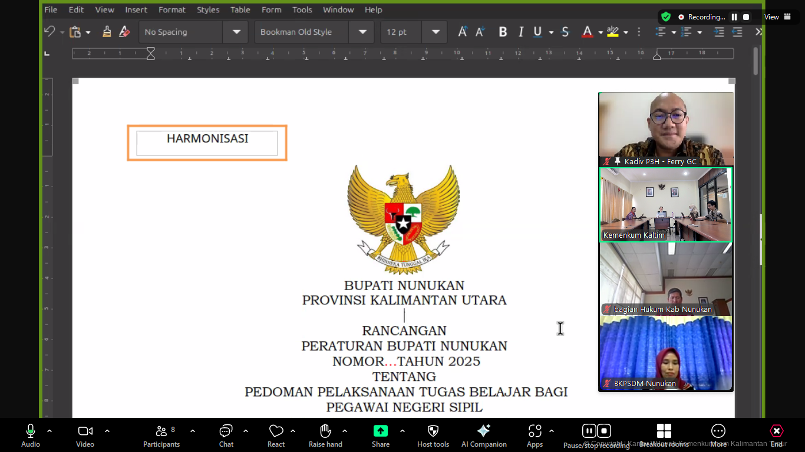Viewport: 805px width, 452px height.
Task: Open the Edit menu
Action: click(x=76, y=9)
